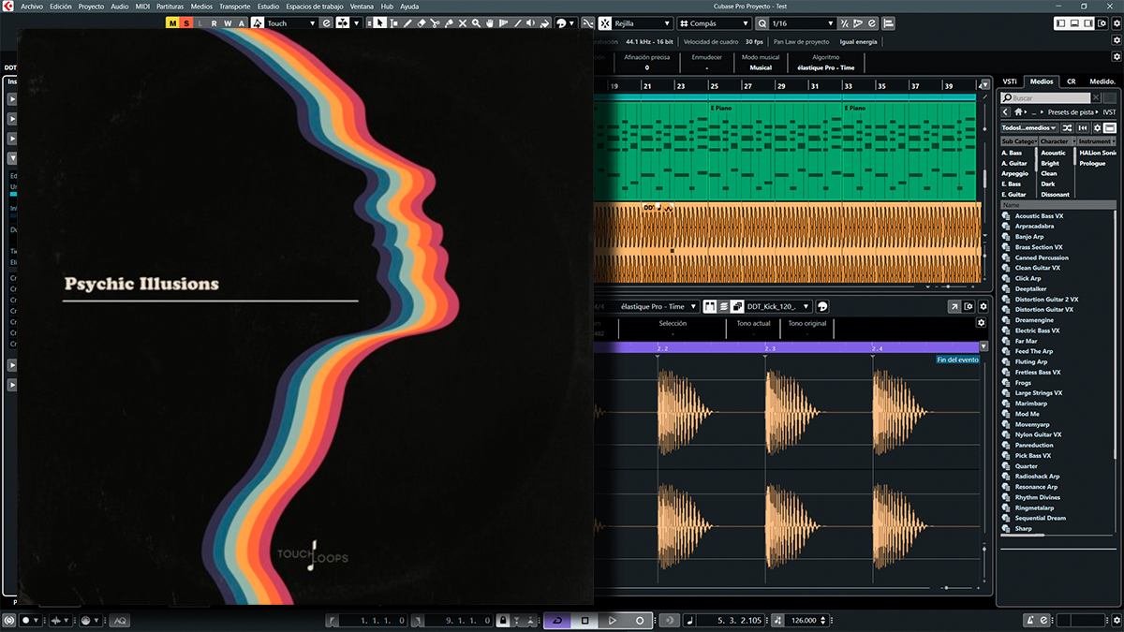
Task: Toggle Snap to Zero Crossing button
Action: 587,22
